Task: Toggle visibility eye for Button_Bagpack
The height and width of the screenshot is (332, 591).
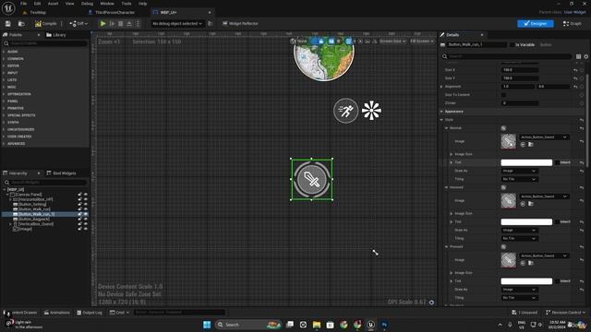Action: (86, 219)
